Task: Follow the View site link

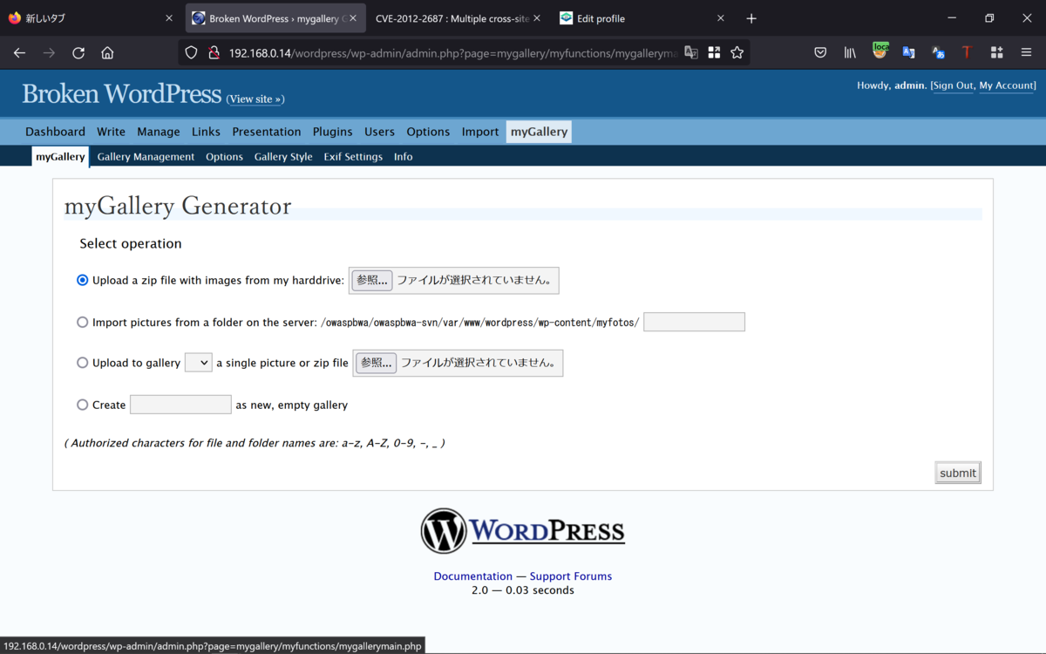Action: (255, 99)
